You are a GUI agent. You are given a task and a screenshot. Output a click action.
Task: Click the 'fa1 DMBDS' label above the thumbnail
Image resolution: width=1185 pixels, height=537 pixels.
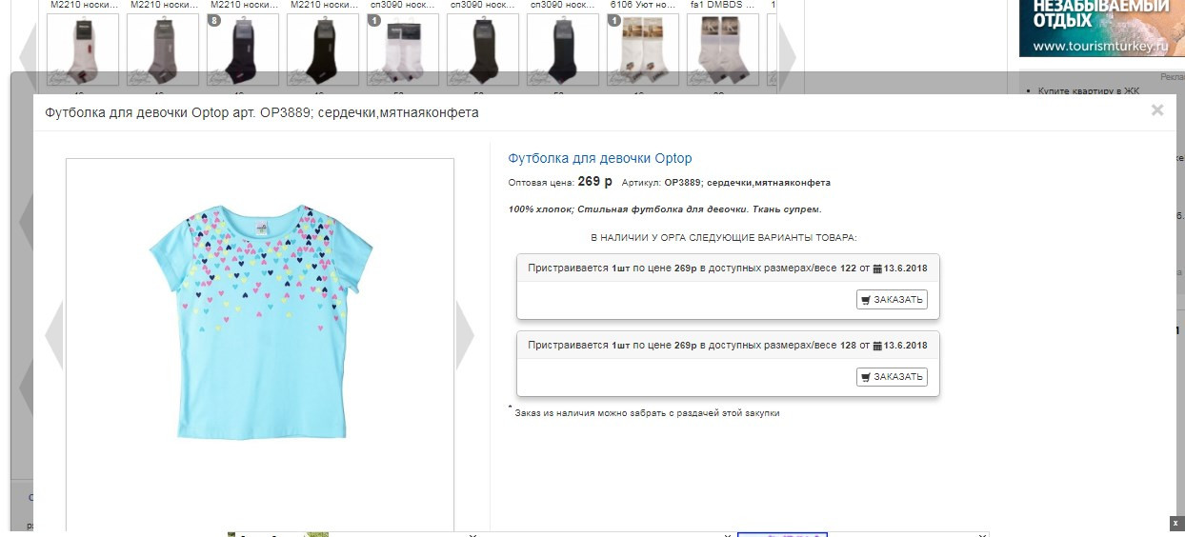pos(721,5)
